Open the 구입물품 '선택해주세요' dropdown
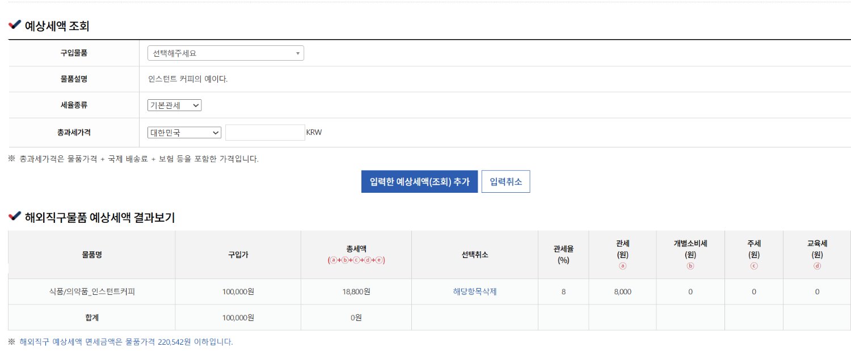The width and height of the screenshot is (851, 351). pyautogui.click(x=225, y=53)
